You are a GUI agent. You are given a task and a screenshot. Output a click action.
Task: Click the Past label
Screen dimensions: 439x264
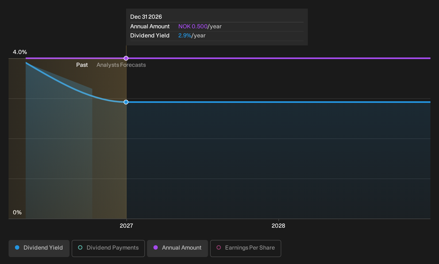pyautogui.click(x=82, y=65)
